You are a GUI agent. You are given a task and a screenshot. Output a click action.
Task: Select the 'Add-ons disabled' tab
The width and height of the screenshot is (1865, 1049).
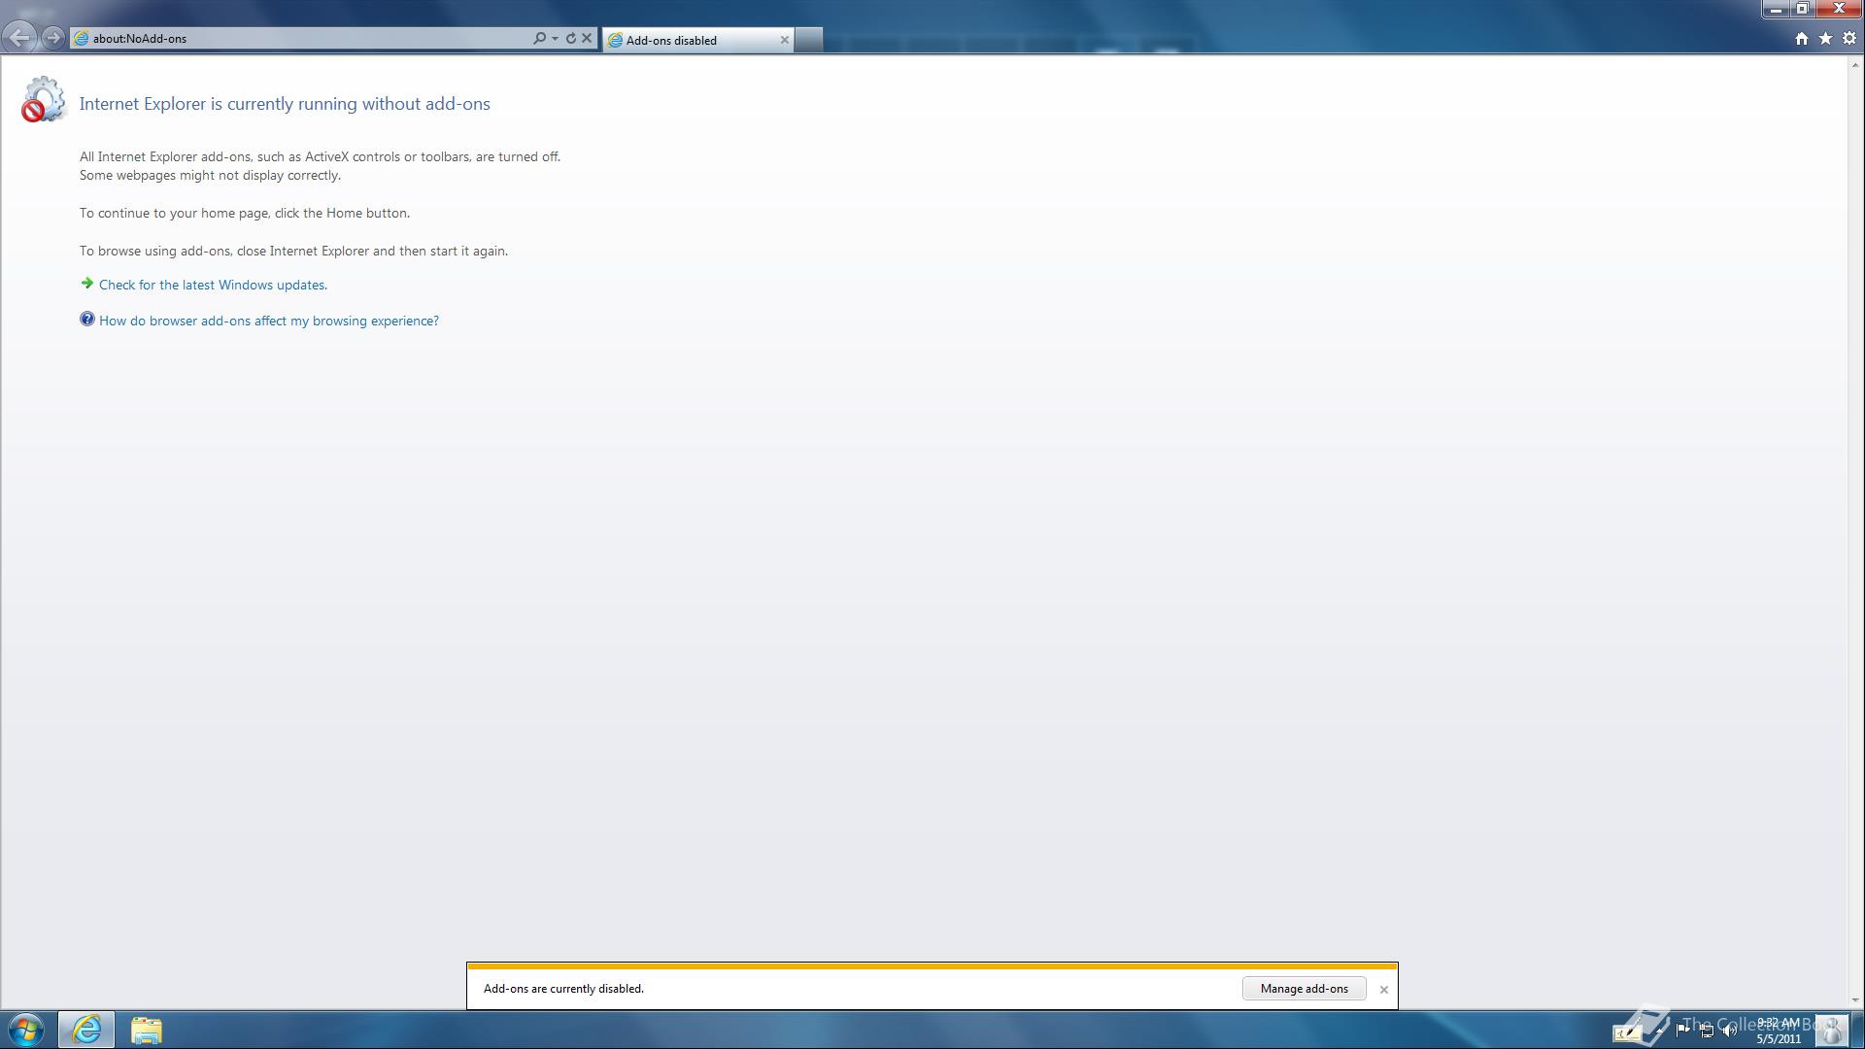[697, 40]
